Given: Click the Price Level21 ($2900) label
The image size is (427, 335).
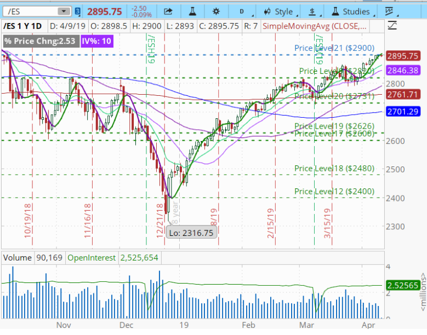Looking at the screenshot, I should pos(334,48).
